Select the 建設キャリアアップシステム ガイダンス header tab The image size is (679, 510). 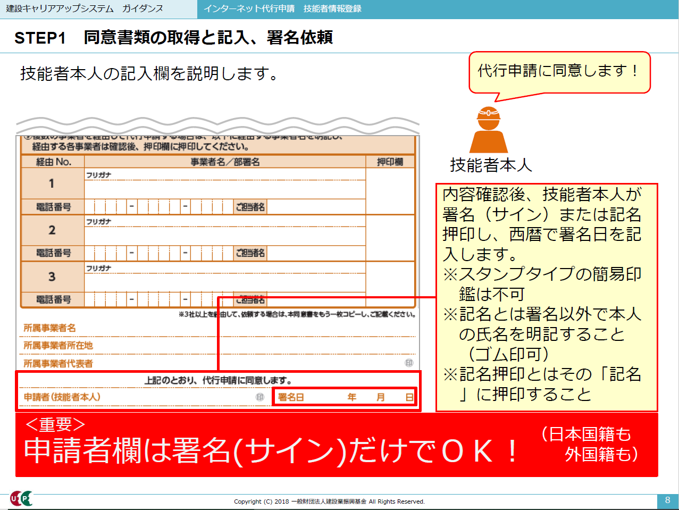click(85, 9)
